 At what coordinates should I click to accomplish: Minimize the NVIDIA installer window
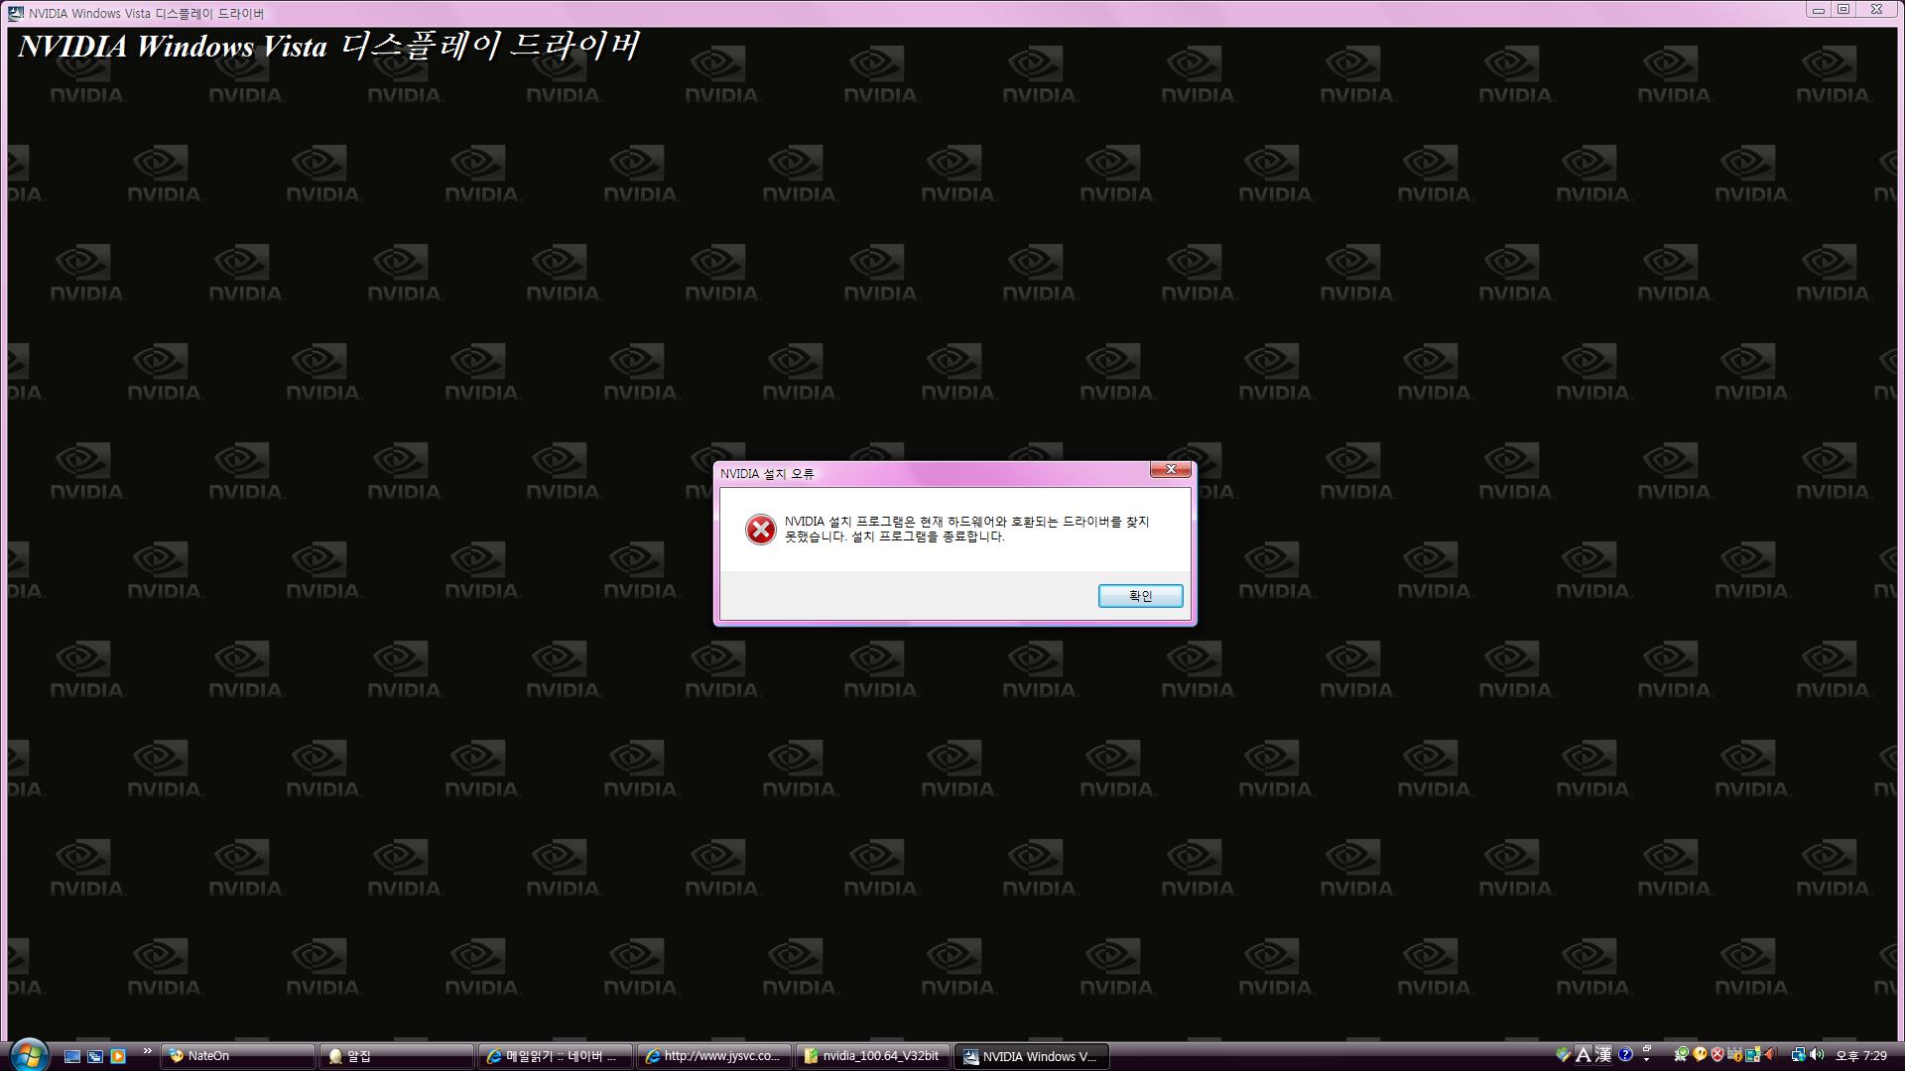point(1819,9)
